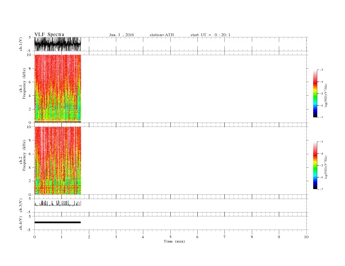This screenshot has width=345, height=266.
Task: Select the "start UT = 0 :20: 1" text
Action: (210, 35)
